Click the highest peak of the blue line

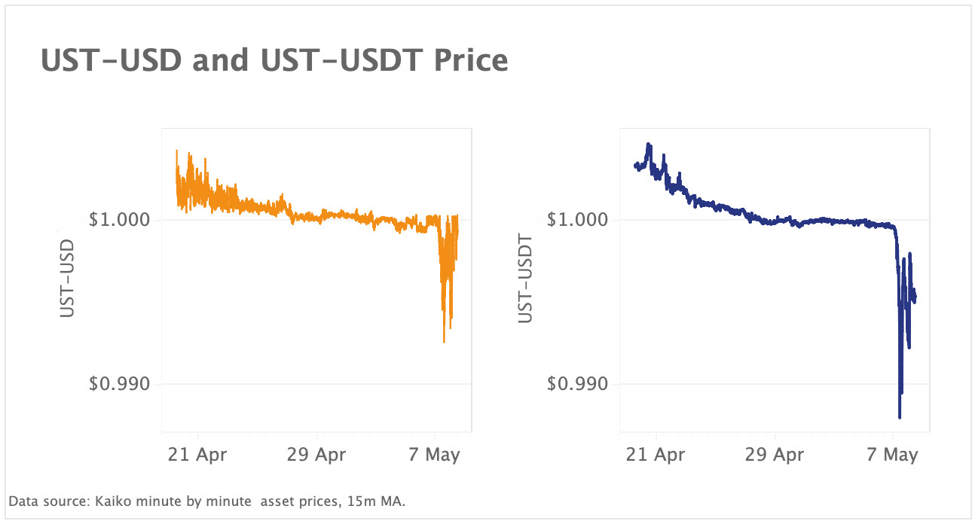(648, 144)
